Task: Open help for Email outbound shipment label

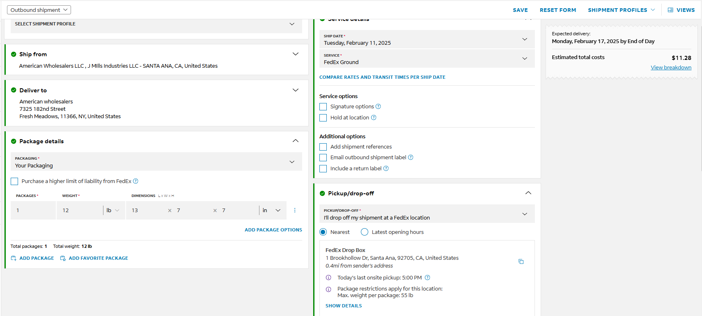Action: 411,157
